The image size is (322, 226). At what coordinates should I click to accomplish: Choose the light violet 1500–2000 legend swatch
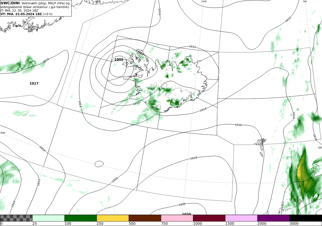(x=242, y=218)
